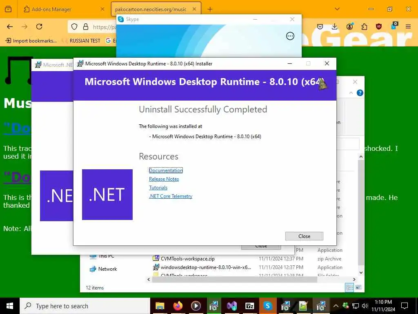Open 7-Zip from the taskbar
Screen dimensions: 418x314
[x=249, y=306]
